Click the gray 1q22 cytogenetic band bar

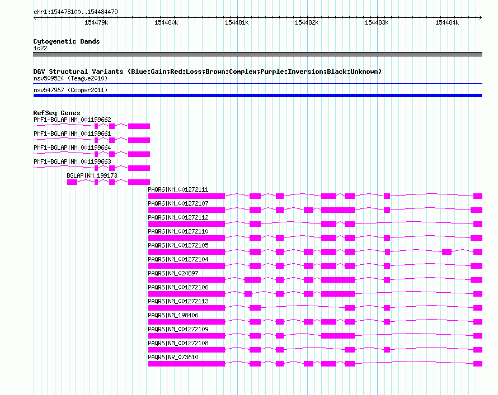pos(257,54)
